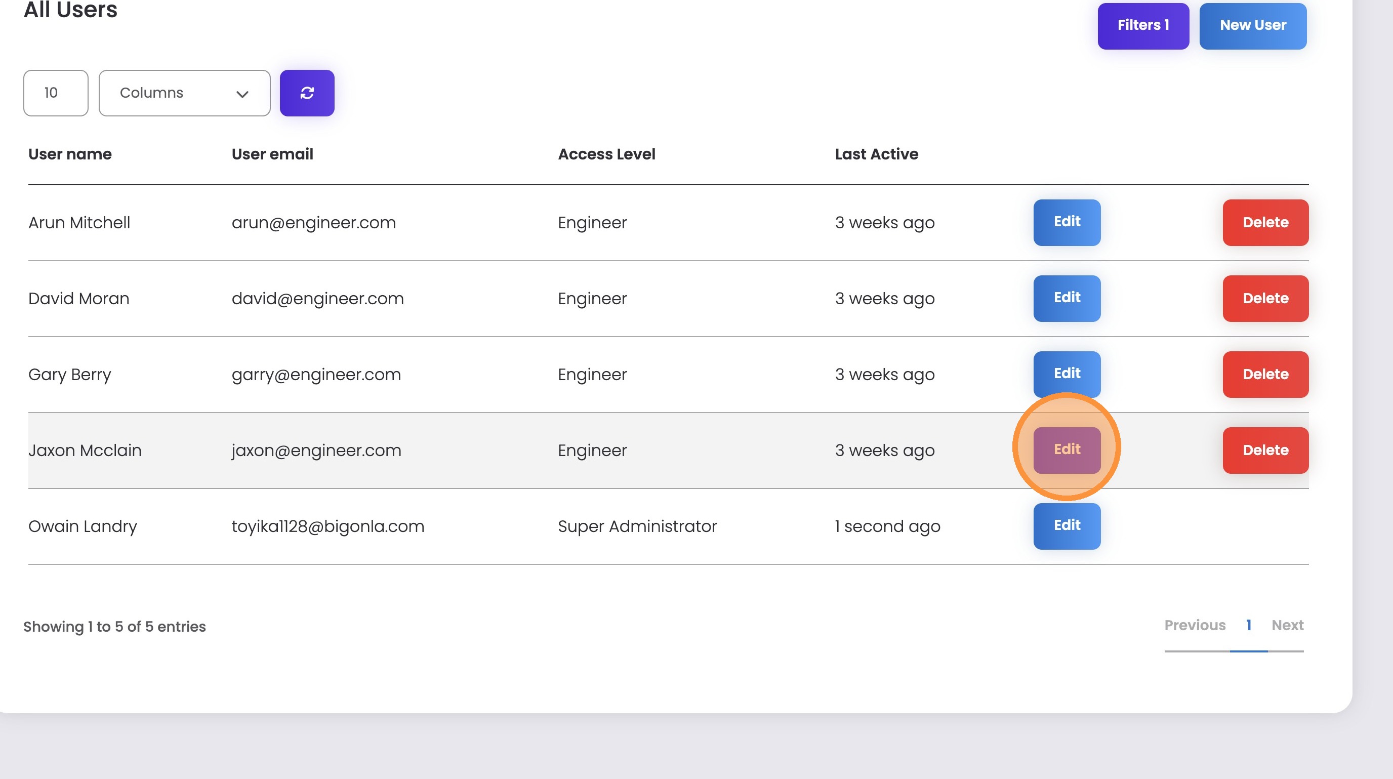Delete Arun Mitchell's user account
The width and height of the screenshot is (1393, 779).
coord(1265,222)
